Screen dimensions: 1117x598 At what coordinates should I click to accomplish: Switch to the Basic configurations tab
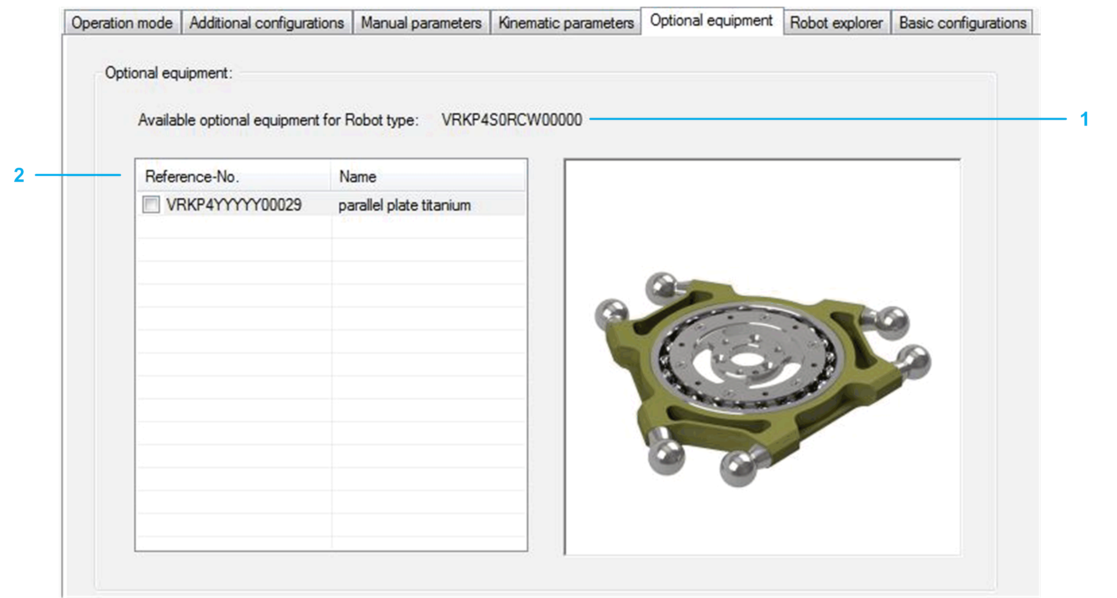point(963,22)
